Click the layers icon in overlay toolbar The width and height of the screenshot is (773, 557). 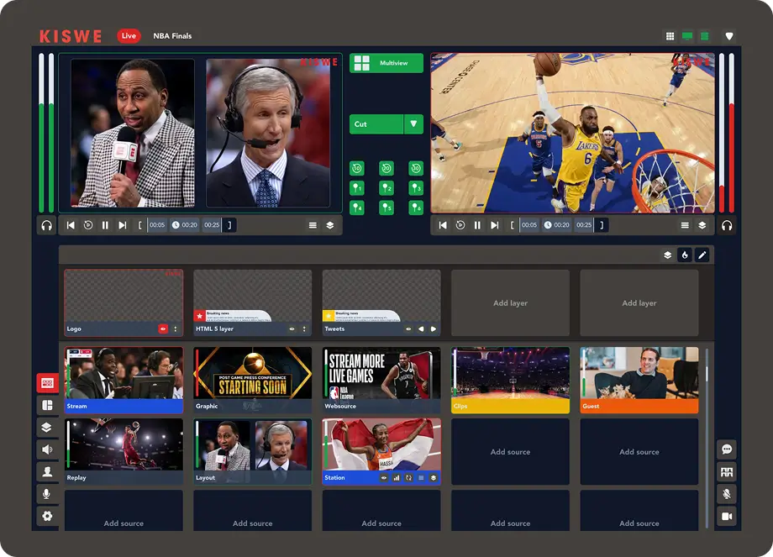point(667,255)
